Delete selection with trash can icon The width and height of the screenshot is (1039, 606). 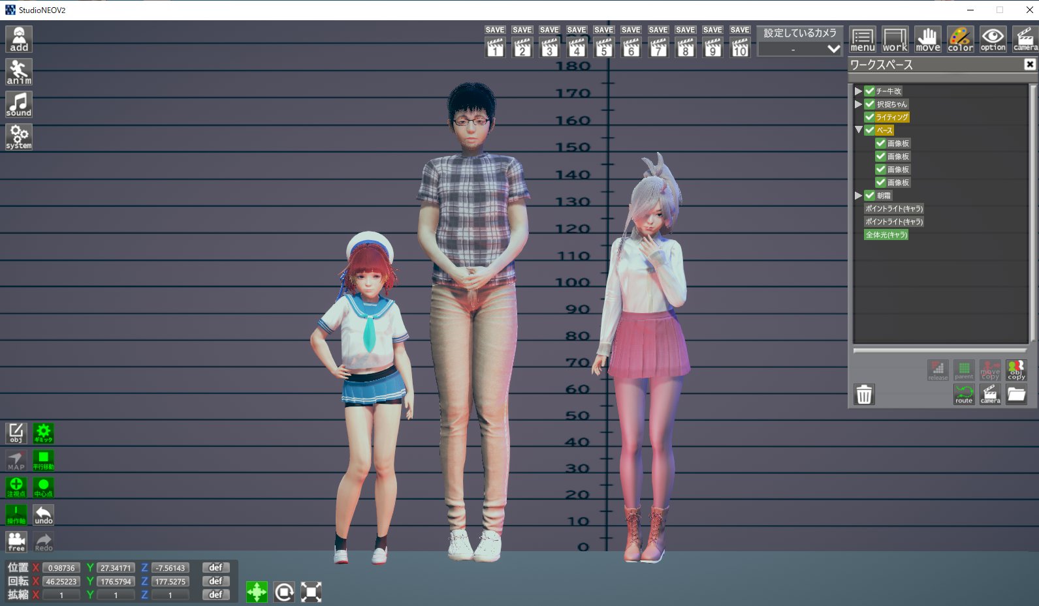click(x=864, y=394)
